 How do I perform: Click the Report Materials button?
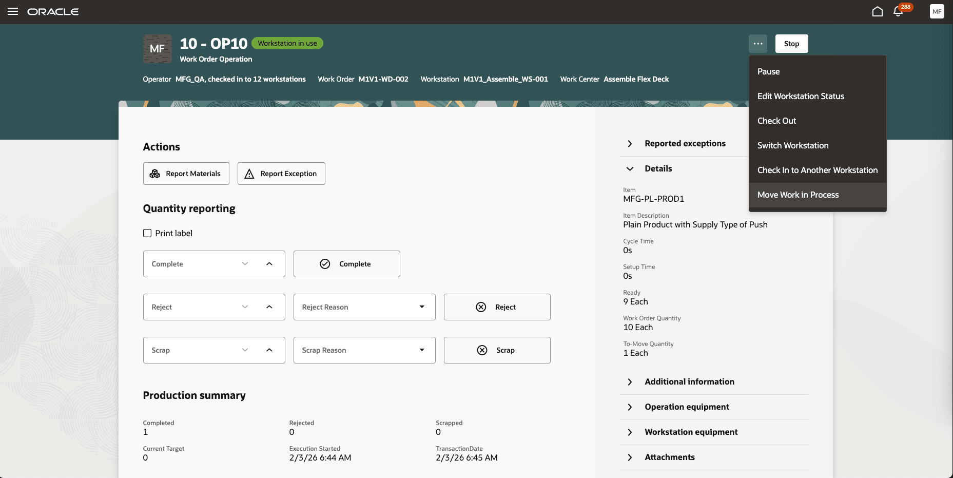(x=186, y=174)
